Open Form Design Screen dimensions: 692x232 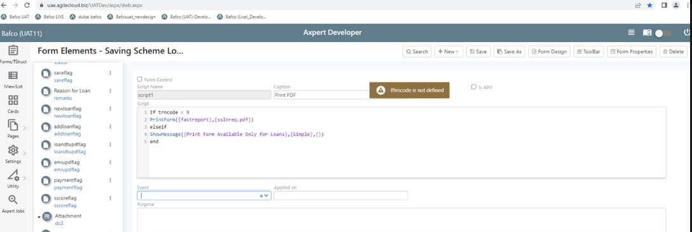tap(550, 51)
